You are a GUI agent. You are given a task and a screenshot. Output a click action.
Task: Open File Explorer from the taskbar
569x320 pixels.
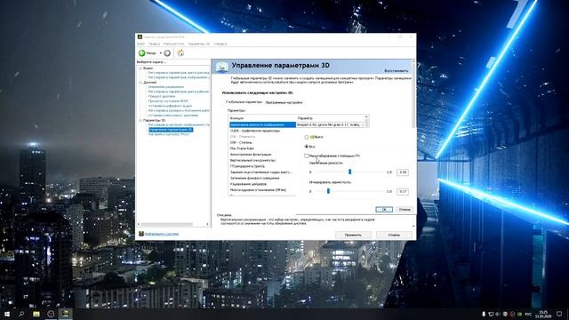pos(36,314)
